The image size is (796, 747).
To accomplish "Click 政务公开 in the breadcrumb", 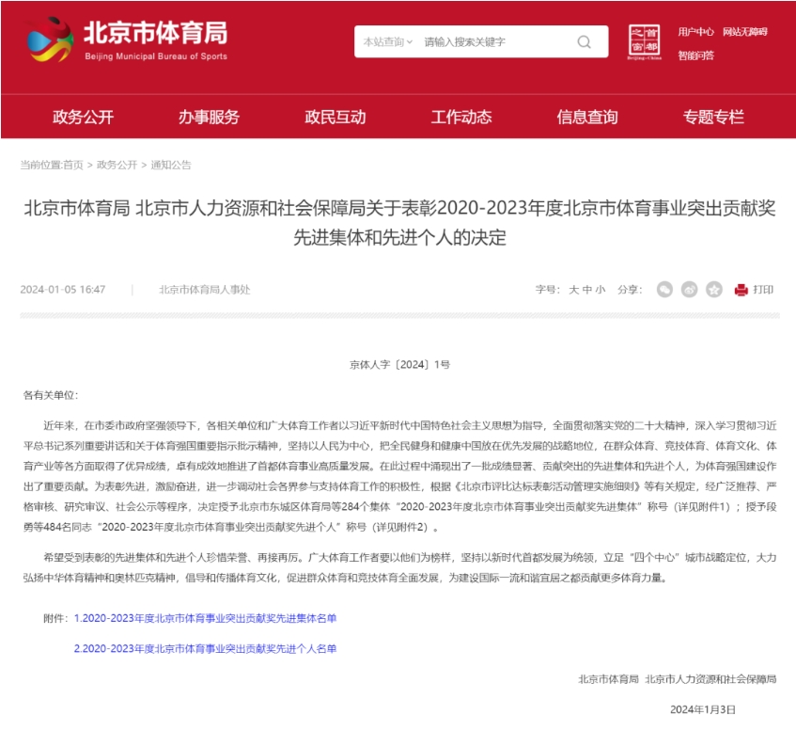I will click(117, 165).
